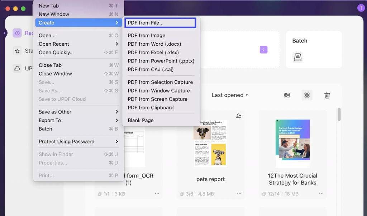This screenshot has width=367, height=216.
Task: Open UPDF Cloud from the sidebar
Action: pyautogui.click(x=17, y=69)
